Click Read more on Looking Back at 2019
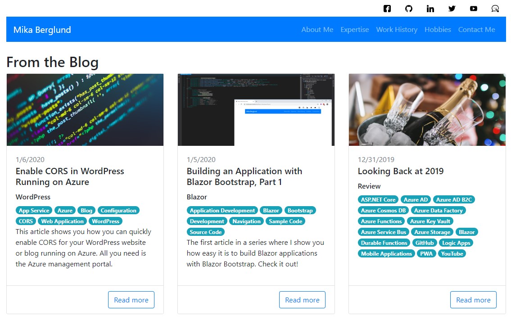 pos(473,300)
